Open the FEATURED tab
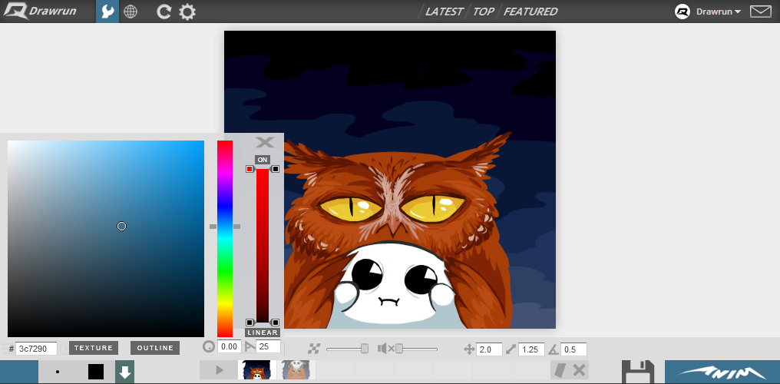This screenshot has width=780, height=384. click(x=530, y=12)
